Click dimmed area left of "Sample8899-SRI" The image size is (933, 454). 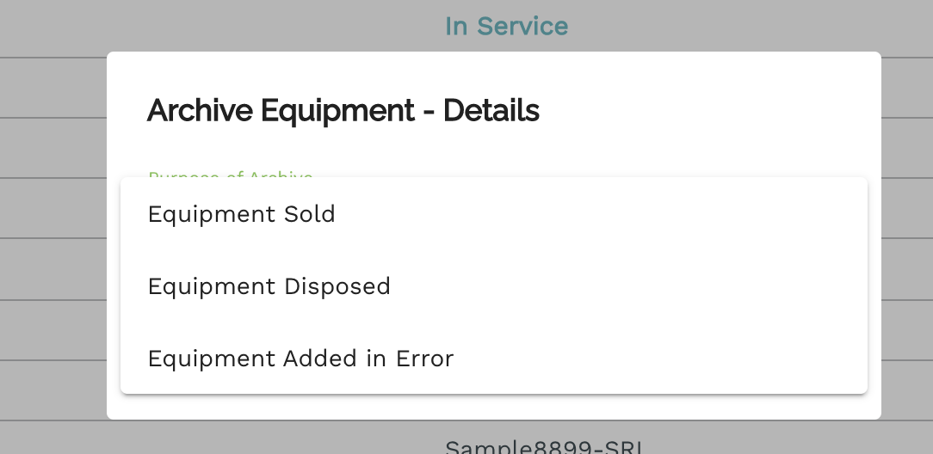pos(215,440)
